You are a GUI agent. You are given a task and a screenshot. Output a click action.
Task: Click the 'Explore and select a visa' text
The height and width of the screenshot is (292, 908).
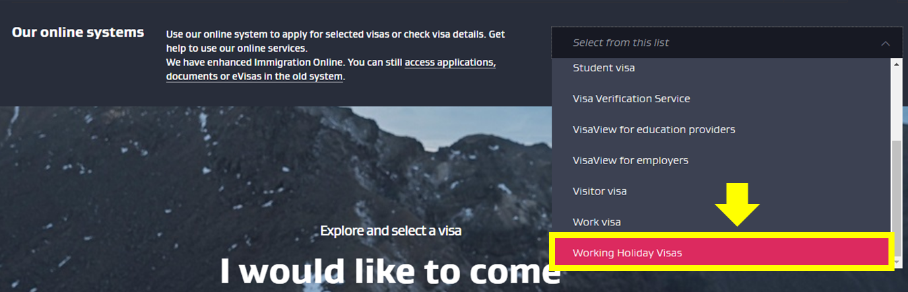(391, 231)
